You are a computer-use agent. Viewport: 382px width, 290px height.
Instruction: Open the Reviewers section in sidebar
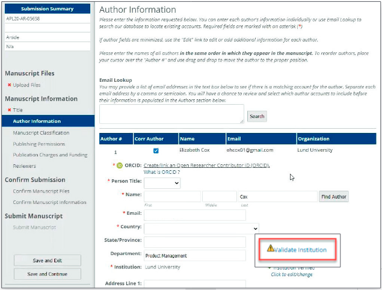24,166
